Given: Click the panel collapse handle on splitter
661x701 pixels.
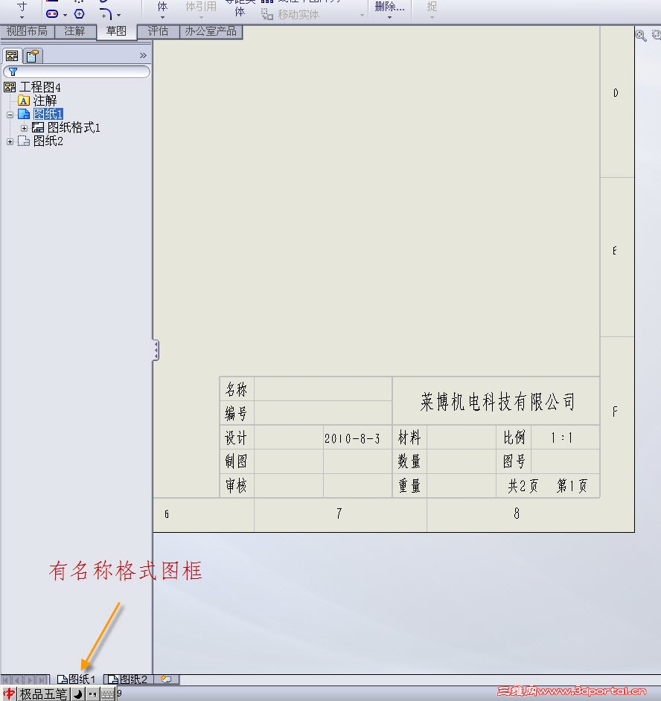Looking at the screenshot, I should (x=156, y=350).
